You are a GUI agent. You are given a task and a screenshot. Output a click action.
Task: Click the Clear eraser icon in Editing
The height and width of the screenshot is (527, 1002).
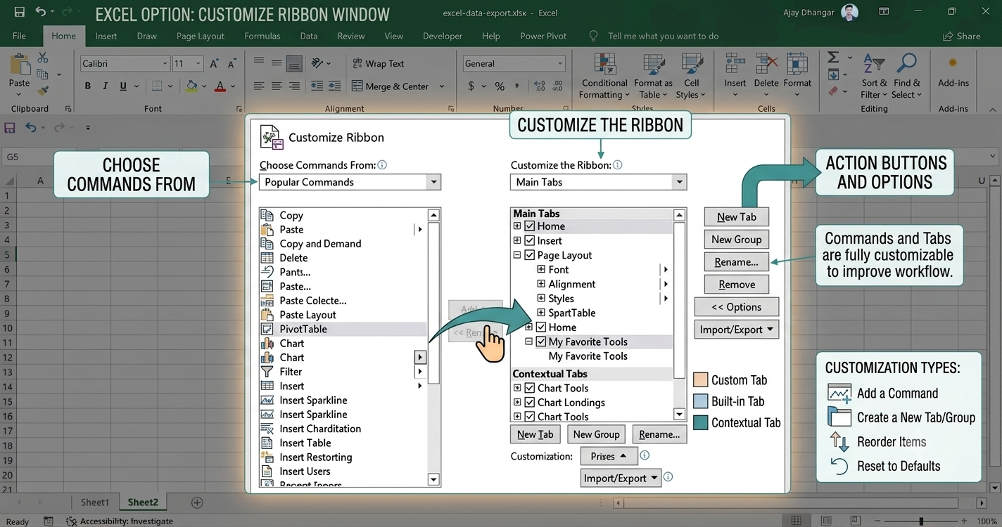833,90
